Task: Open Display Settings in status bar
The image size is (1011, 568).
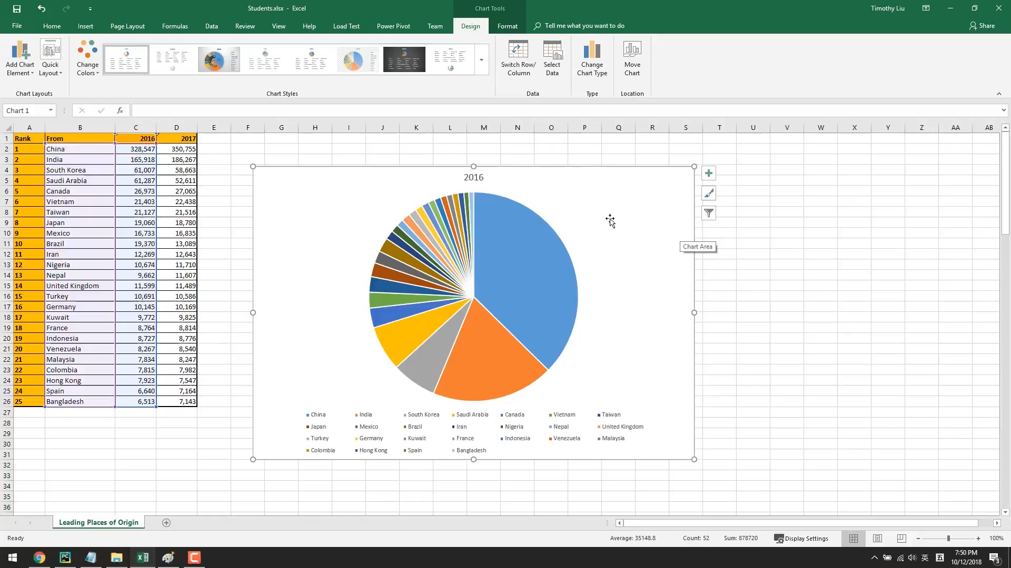Action: (801, 538)
